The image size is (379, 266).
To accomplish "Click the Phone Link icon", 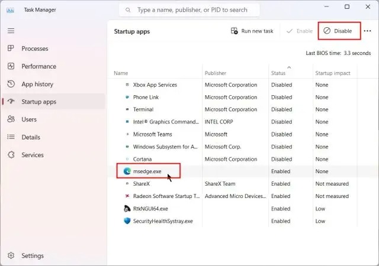I will pyautogui.click(x=127, y=97).
